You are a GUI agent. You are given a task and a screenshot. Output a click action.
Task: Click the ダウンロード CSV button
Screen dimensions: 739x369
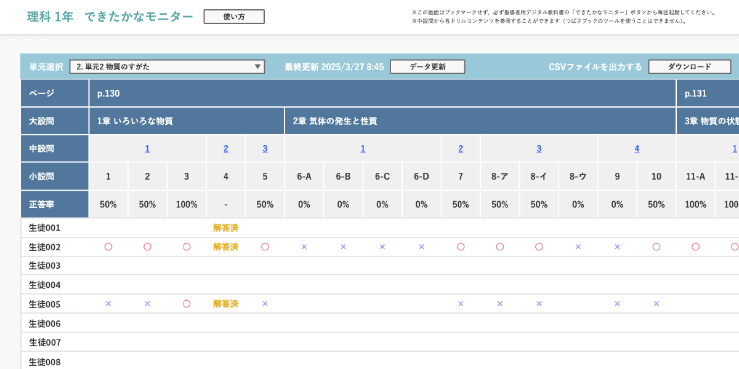pos(690,66)
